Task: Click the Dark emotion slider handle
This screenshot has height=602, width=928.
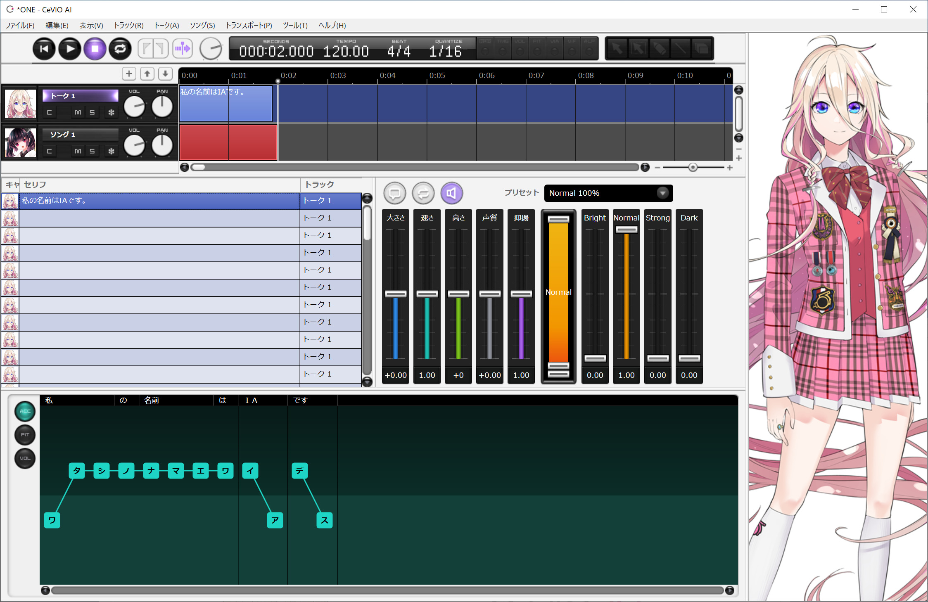Action: [689, 358]
